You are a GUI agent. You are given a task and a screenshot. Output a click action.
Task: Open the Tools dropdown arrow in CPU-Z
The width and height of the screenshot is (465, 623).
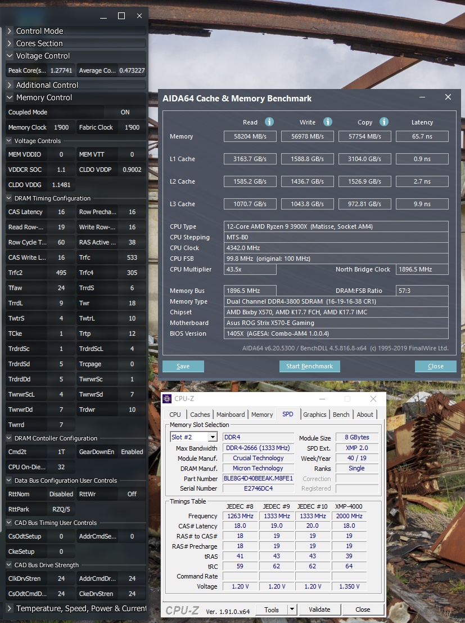tap(292, 609)
